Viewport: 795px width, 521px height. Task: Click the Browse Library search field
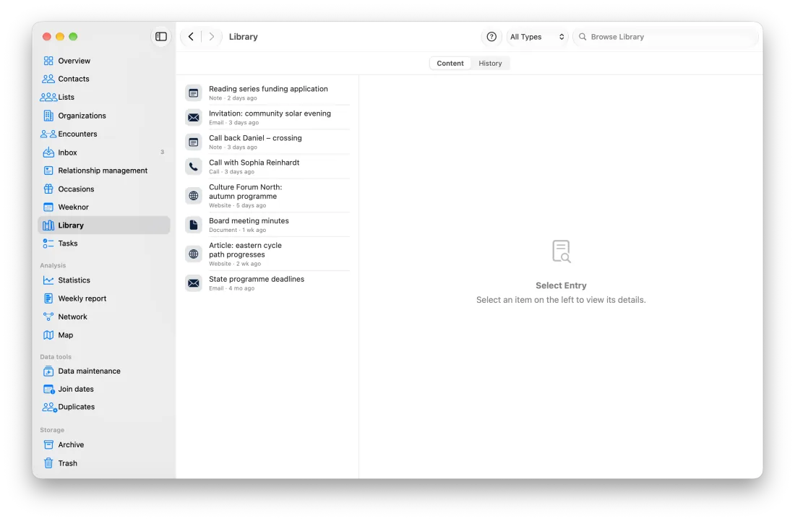click(x=665, y=36)
